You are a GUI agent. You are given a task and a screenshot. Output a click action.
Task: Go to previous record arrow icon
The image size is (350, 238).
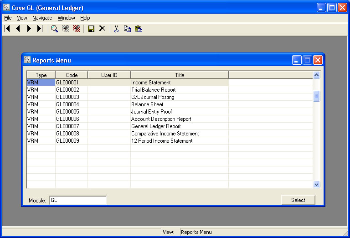pyautogui.click(x=18, y=29)
